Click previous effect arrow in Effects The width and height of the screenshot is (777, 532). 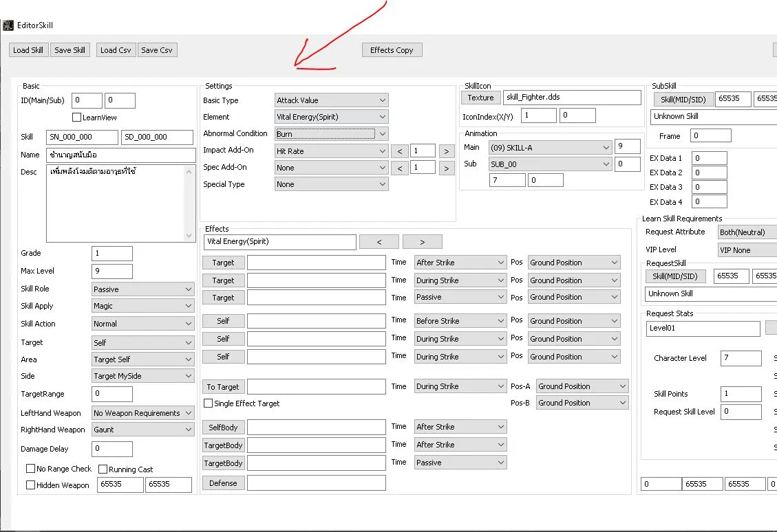click(379, 242)
